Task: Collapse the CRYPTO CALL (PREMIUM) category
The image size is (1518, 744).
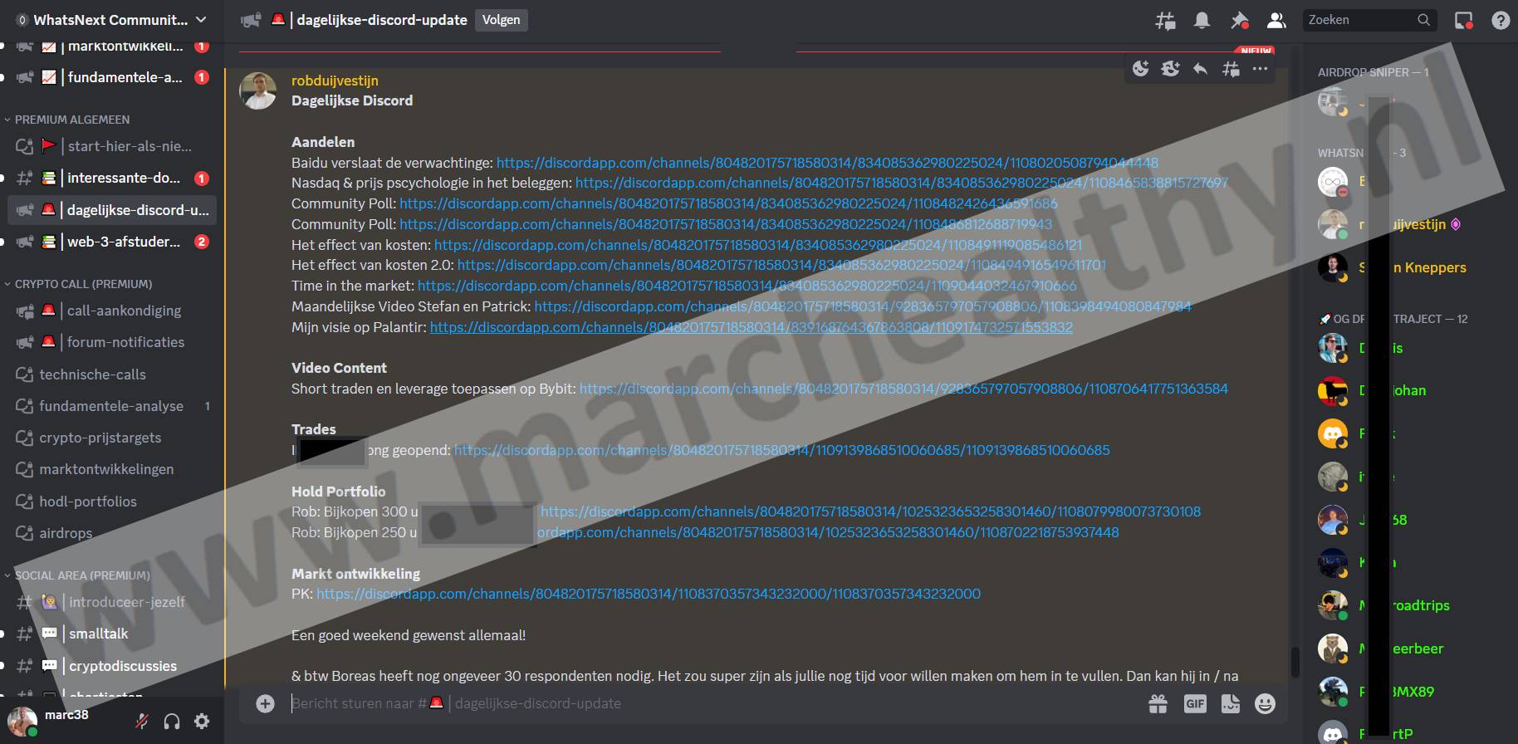Action: 83,284
